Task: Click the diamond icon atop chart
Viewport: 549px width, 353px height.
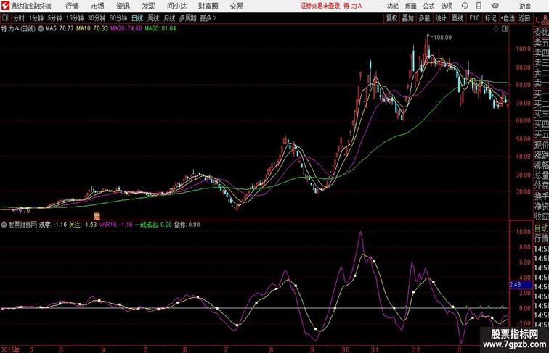Action: point(496,29)
